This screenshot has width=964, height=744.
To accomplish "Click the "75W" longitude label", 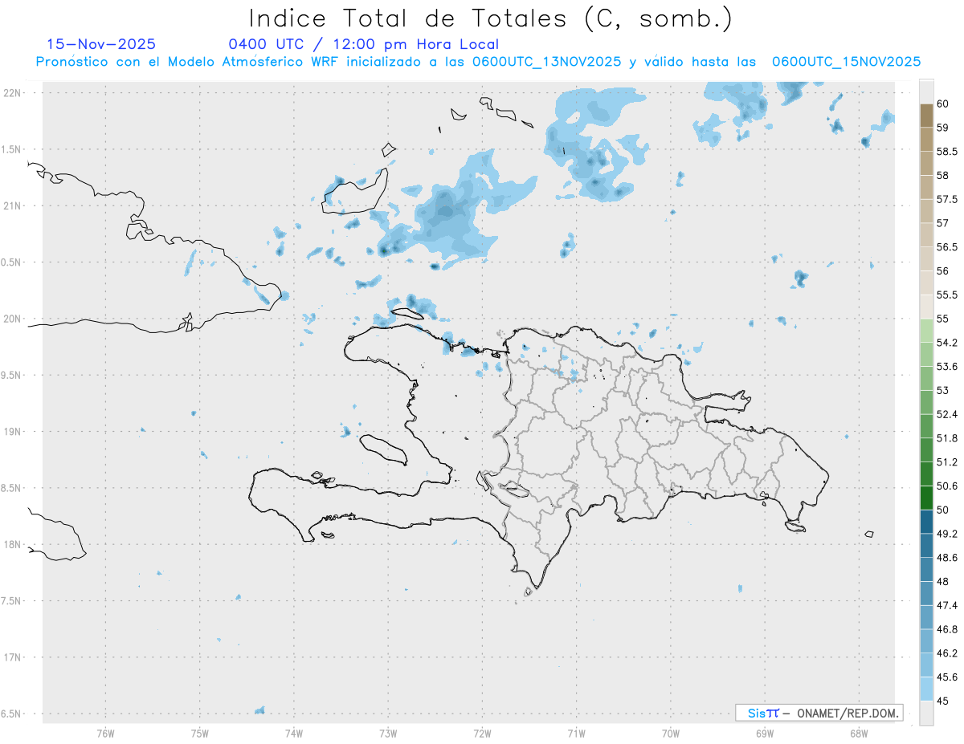I will click(x=200, y=733).
